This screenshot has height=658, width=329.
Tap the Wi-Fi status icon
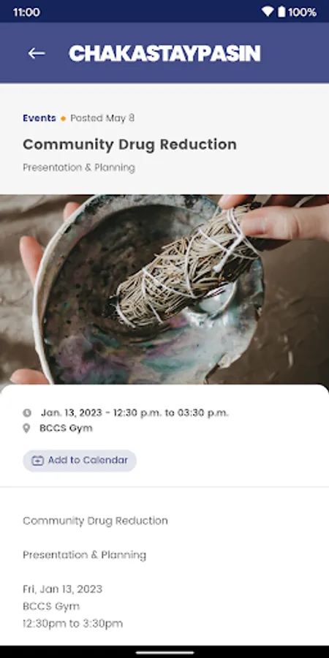268,12
